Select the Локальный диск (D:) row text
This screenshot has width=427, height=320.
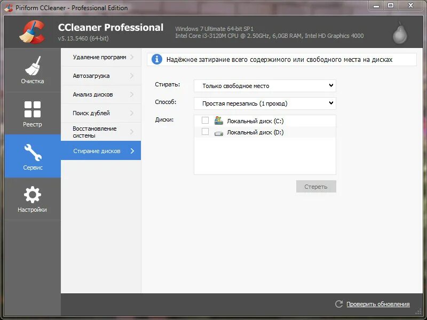tap(255, 132)
